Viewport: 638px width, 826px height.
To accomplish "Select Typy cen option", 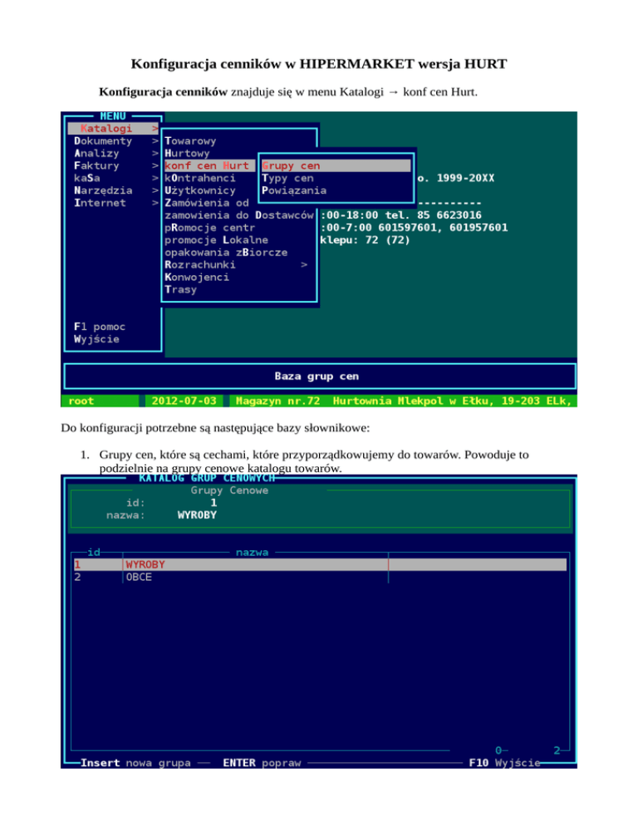I will click(x=287, y=178).
